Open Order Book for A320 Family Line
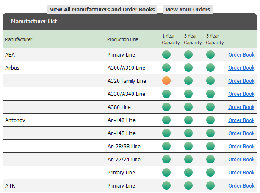 241,81
